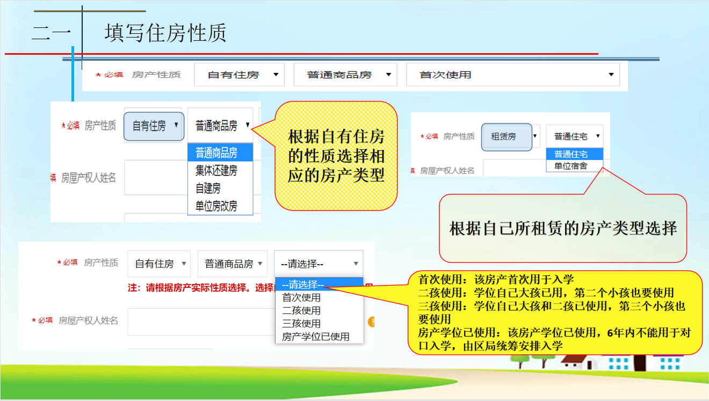The image size is (709, 401).
Task: Select 首次使用 in the open usage list
Action: pyautogui.click(x=301, y=297)
